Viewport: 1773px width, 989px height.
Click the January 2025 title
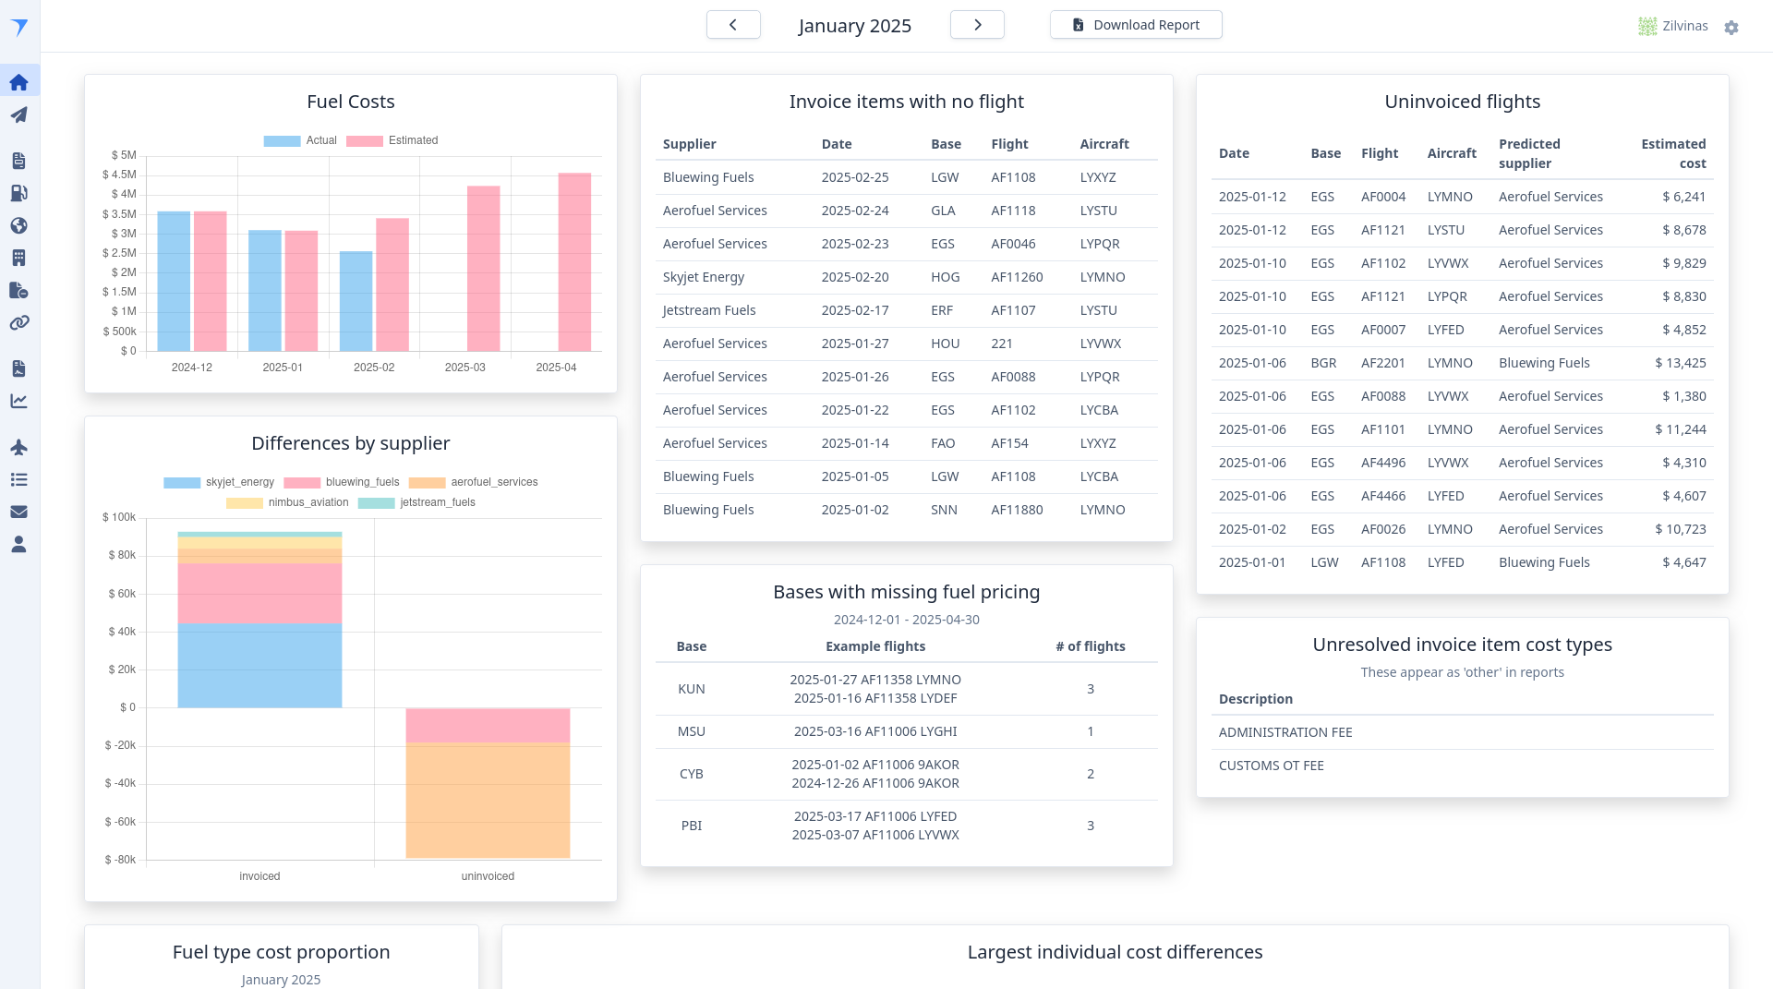point(854,25)
